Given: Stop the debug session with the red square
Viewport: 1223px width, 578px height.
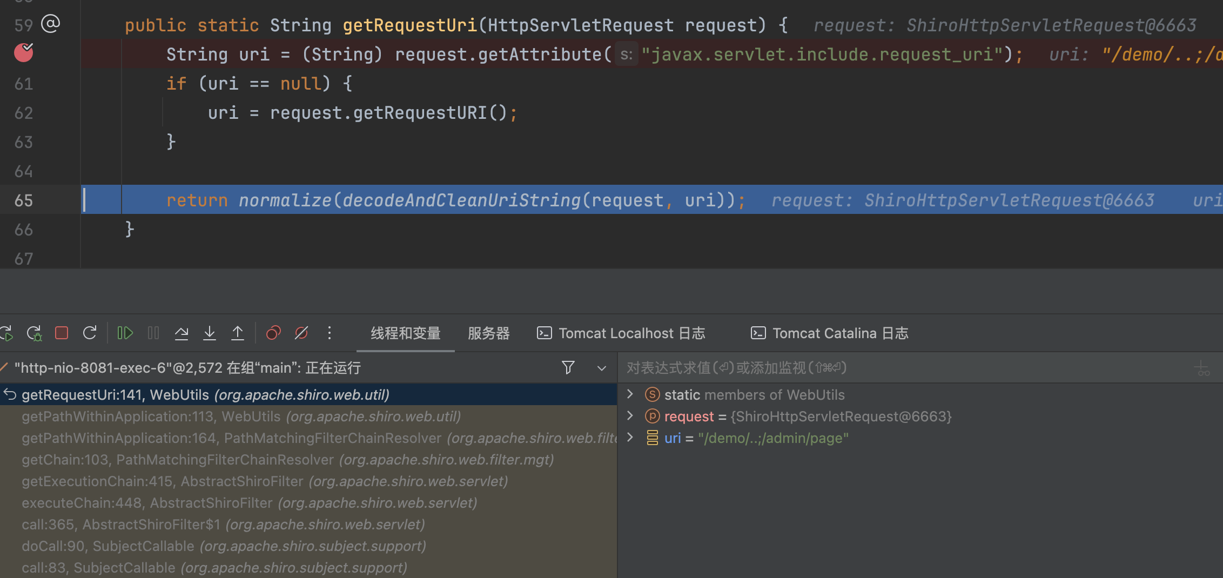Looking at the screenshot, I should pos(62,333).
